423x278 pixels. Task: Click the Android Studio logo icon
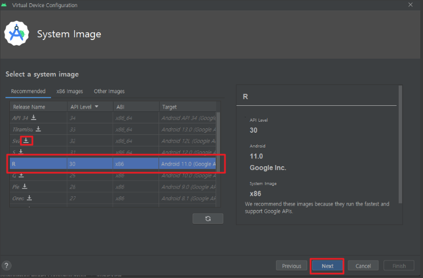[16, 33]
